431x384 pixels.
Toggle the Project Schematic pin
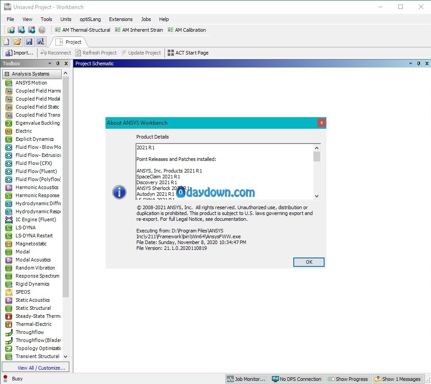[x=418, y=63]
